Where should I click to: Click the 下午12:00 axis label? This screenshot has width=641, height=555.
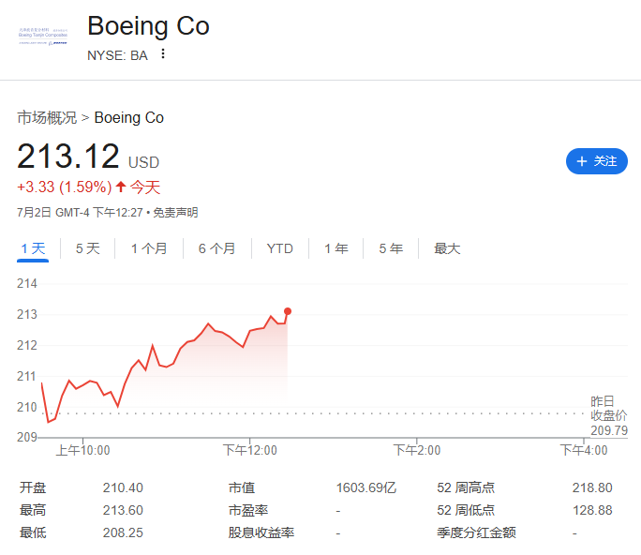click(250, 450)
